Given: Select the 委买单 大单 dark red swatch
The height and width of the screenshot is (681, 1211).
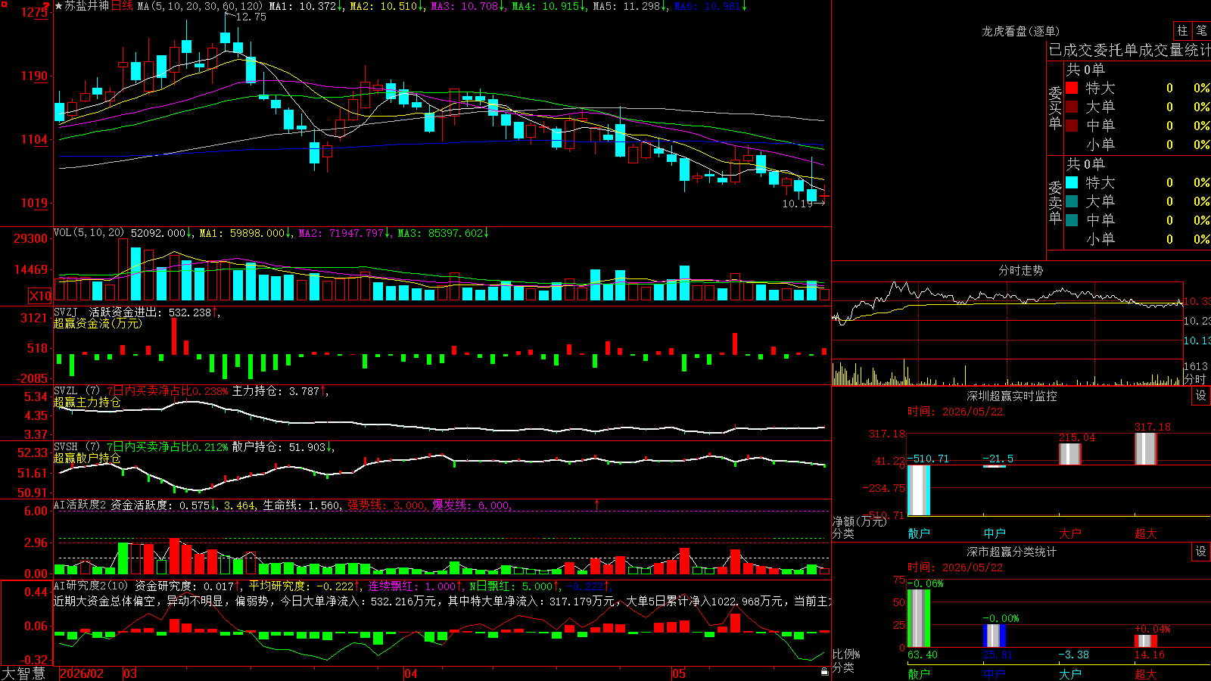Looking at the screenshot, I should (x=1072, y=107).
